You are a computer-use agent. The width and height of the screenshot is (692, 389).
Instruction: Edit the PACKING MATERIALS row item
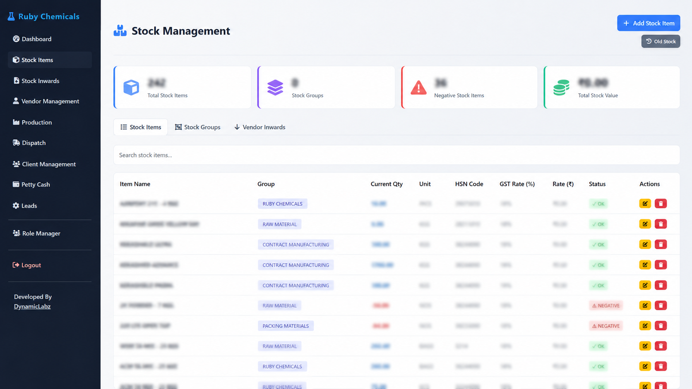pyautogui.click(x=645, y=326)
